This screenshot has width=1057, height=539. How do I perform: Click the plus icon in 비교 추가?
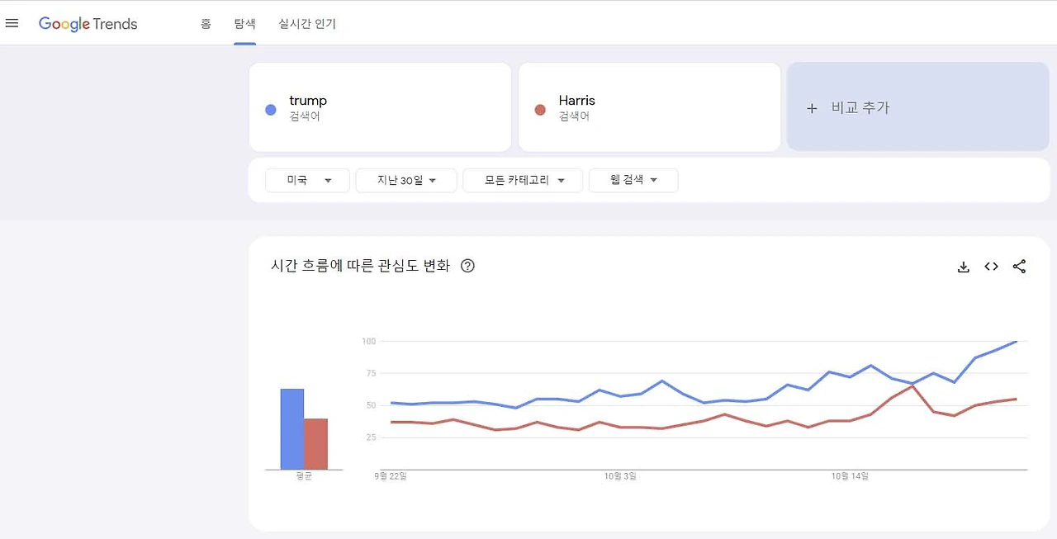812,108
